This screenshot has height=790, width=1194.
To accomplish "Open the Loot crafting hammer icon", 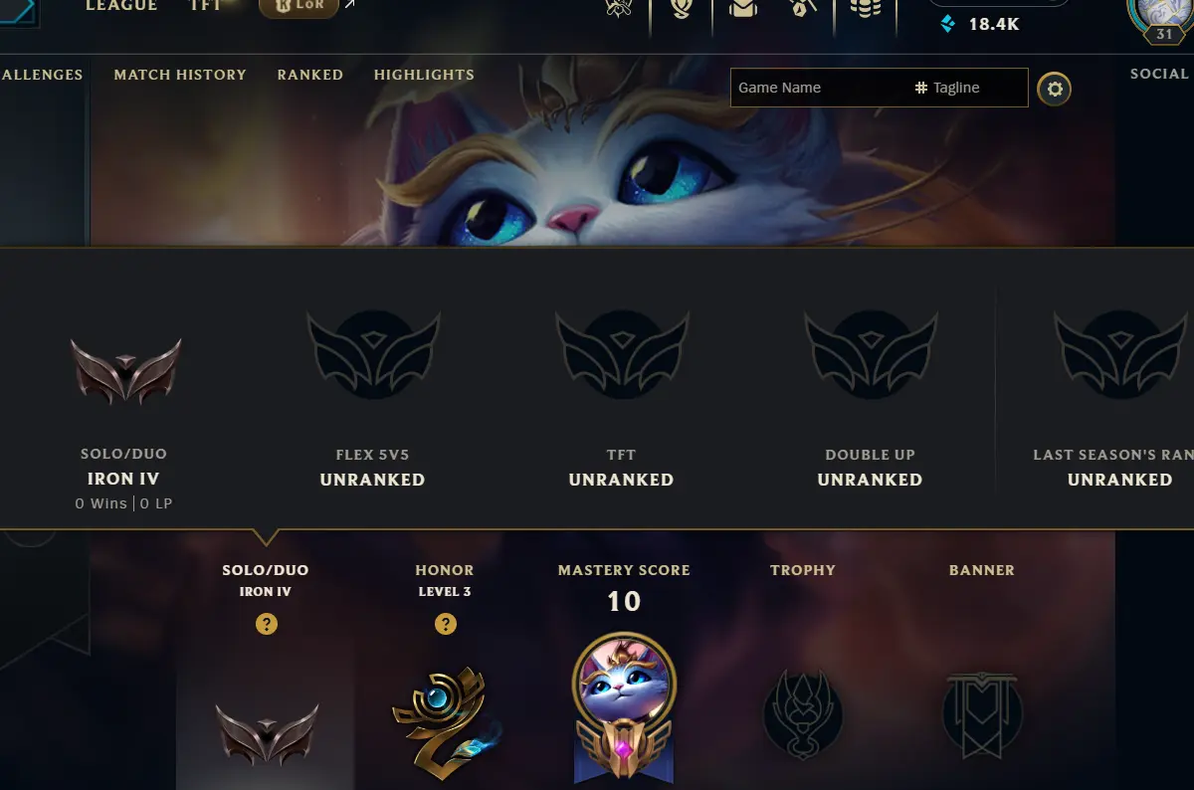I will click(803, 8).
